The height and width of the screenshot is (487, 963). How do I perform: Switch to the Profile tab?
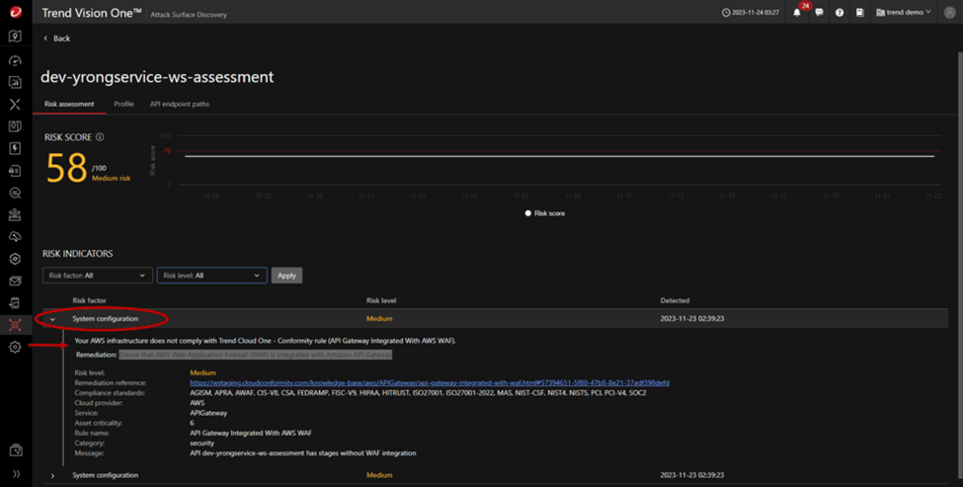coord(124,104)
